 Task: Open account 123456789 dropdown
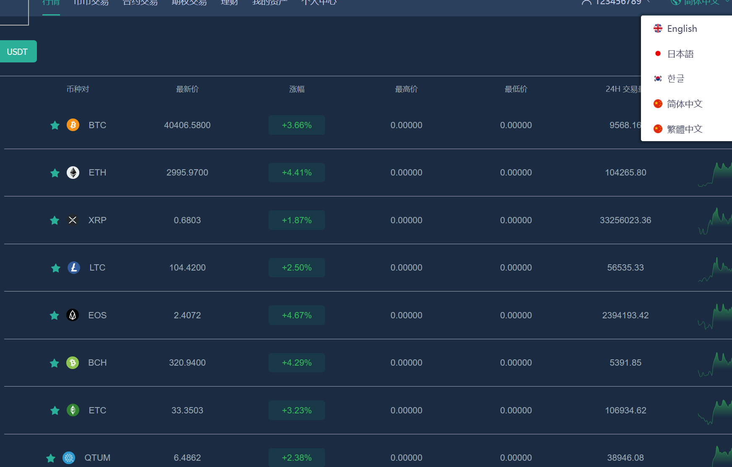(x=616, y=3)
